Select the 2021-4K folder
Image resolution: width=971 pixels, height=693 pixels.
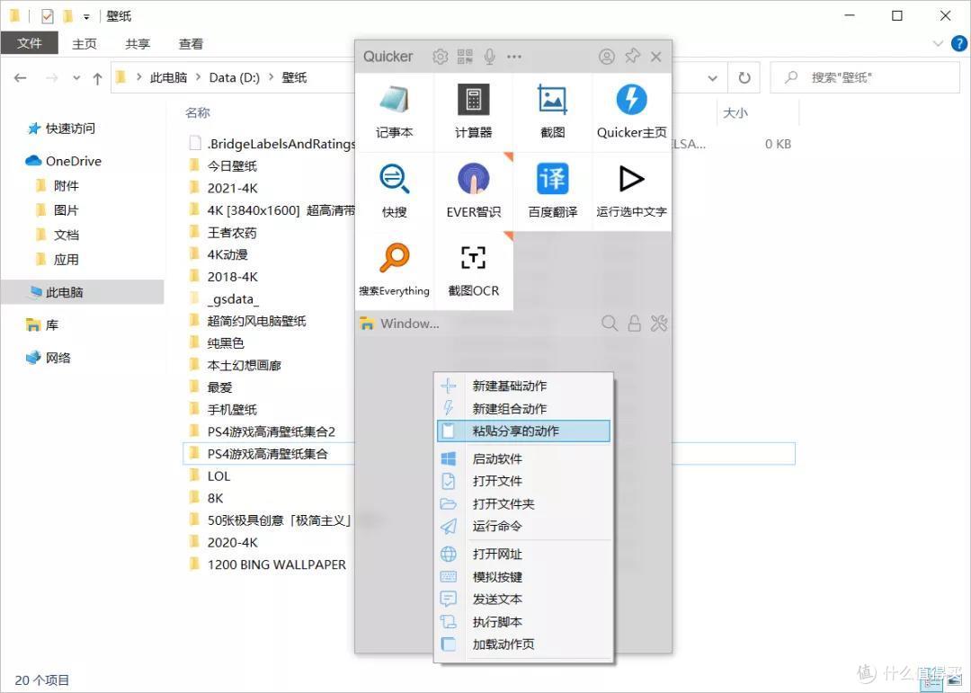point(223,188)
